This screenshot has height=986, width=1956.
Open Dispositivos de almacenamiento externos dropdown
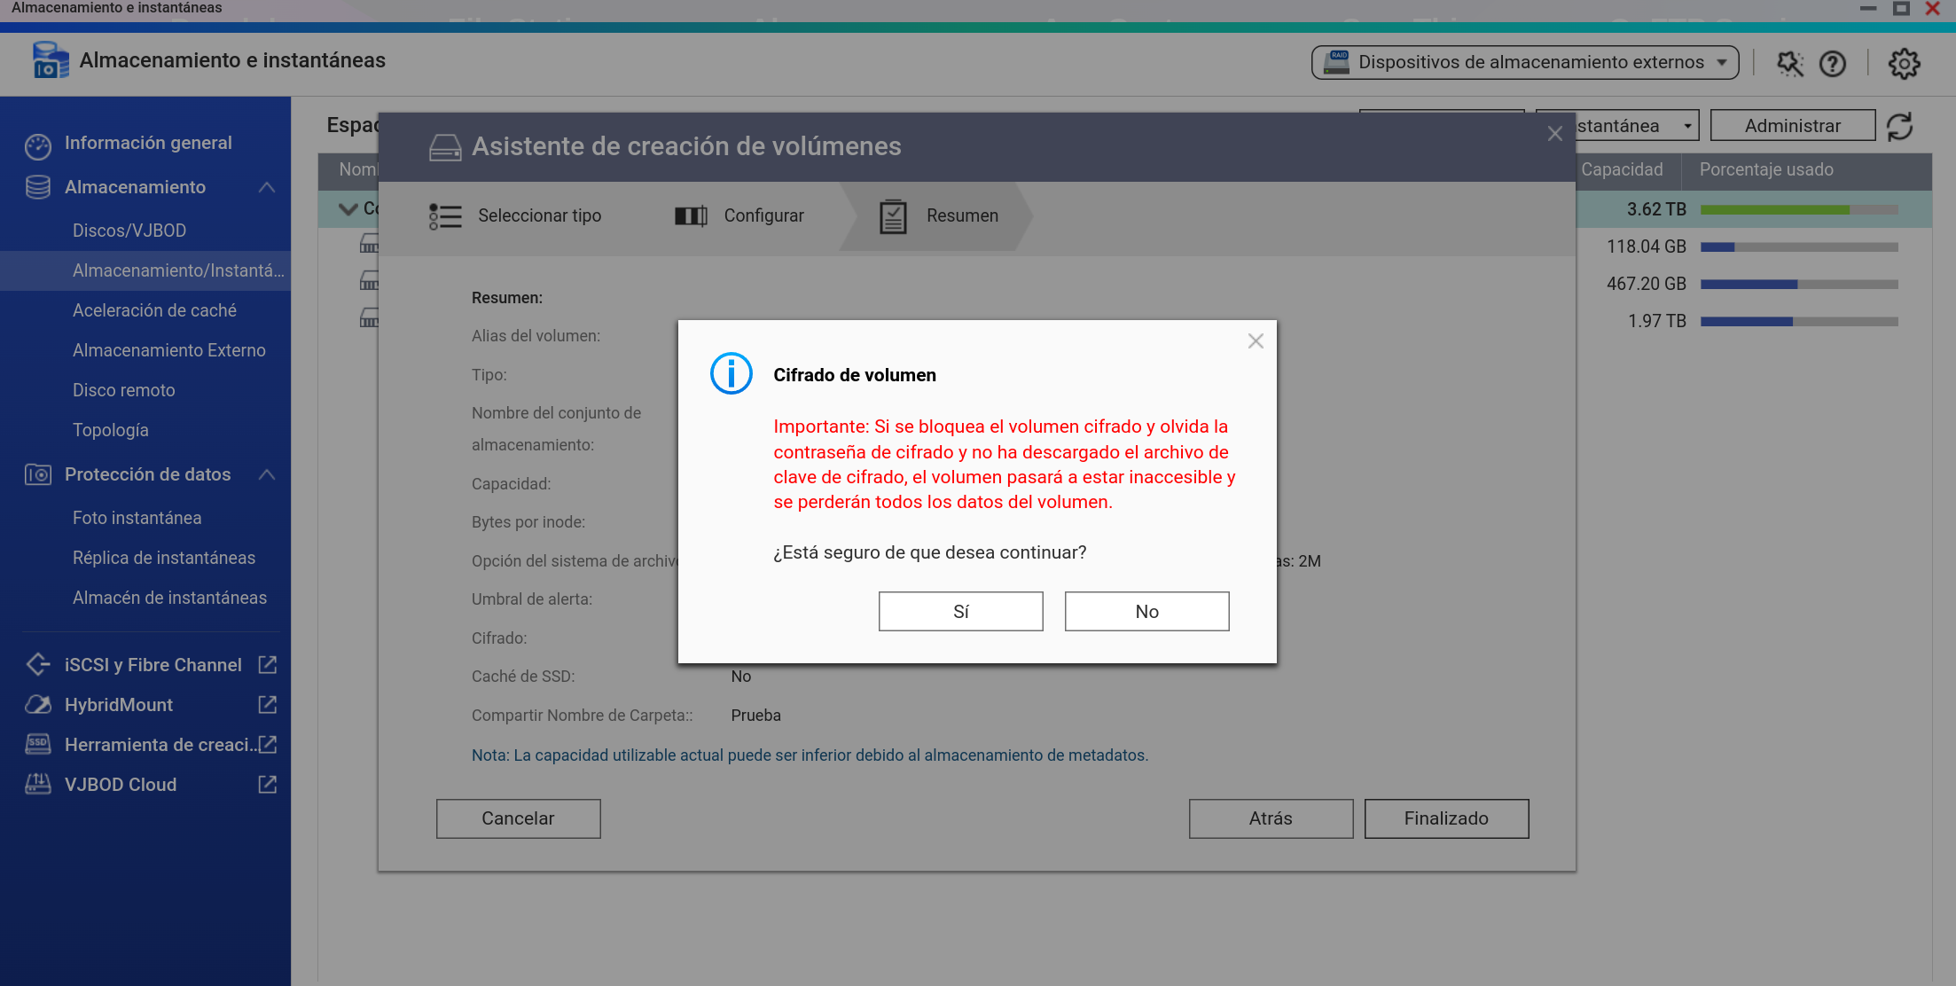[x=1524, y=62]
